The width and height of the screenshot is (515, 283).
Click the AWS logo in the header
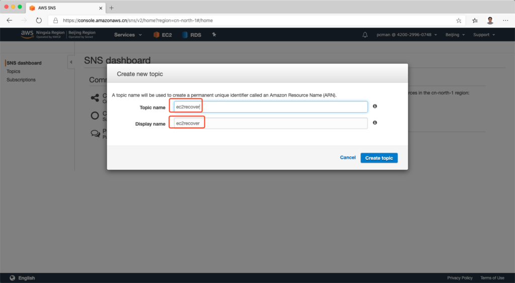click(x=27, y=34)
